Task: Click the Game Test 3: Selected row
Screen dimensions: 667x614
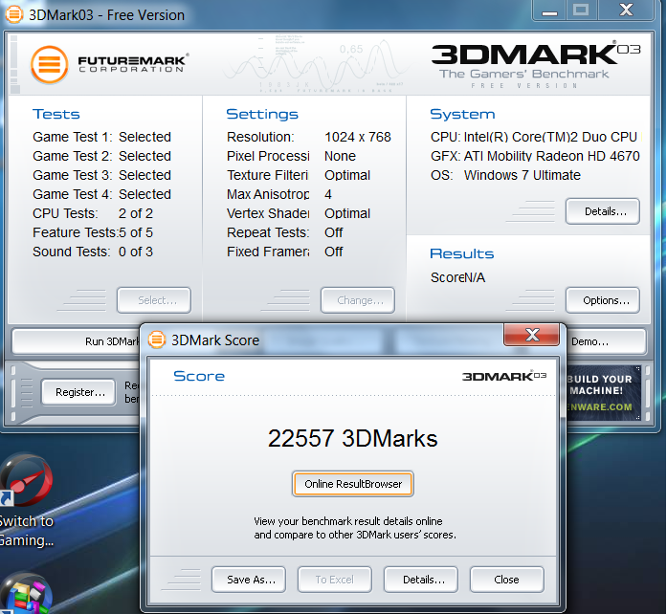Action: click(x=102, y=175)
